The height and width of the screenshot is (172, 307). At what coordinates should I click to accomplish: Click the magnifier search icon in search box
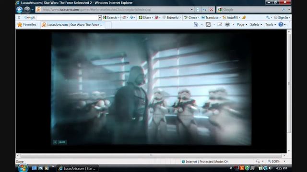(x=283, y=10)
